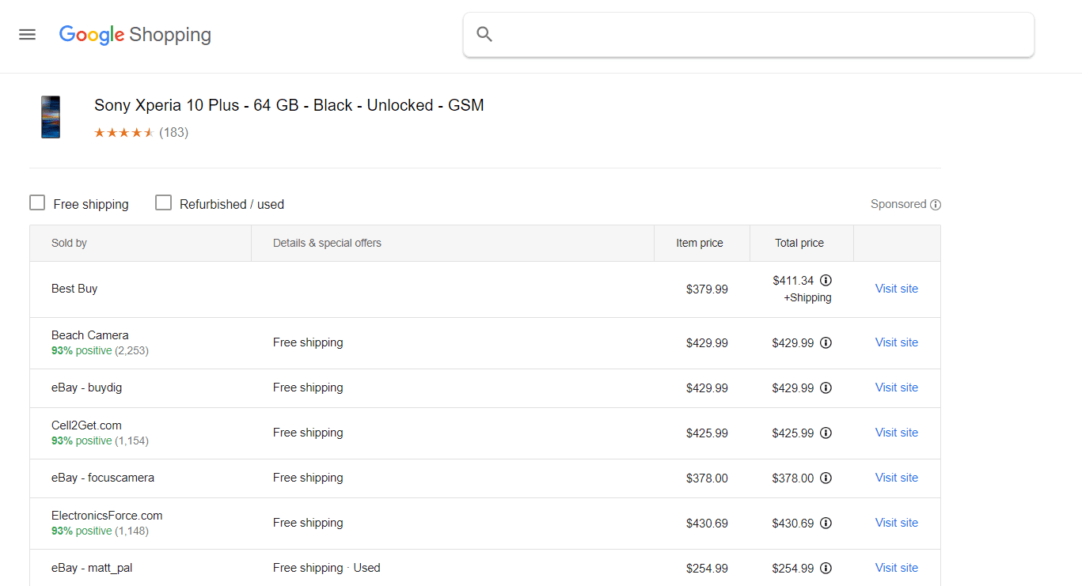
Task: Click the Sponsored info icon
Action: 936,205
